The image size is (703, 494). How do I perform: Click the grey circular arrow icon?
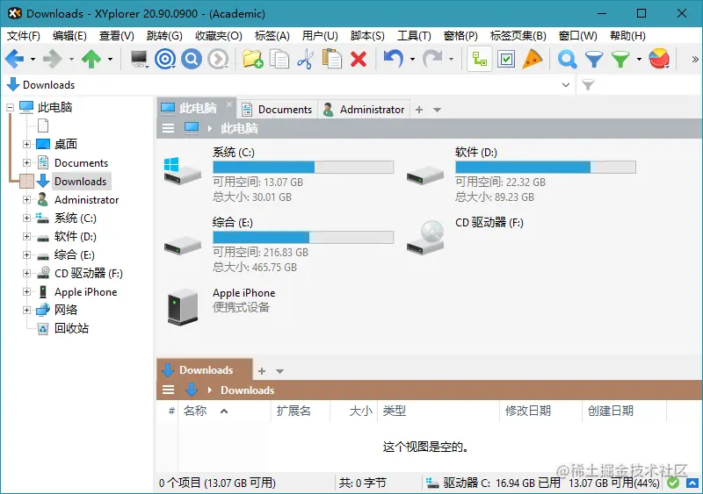[218, 59]
